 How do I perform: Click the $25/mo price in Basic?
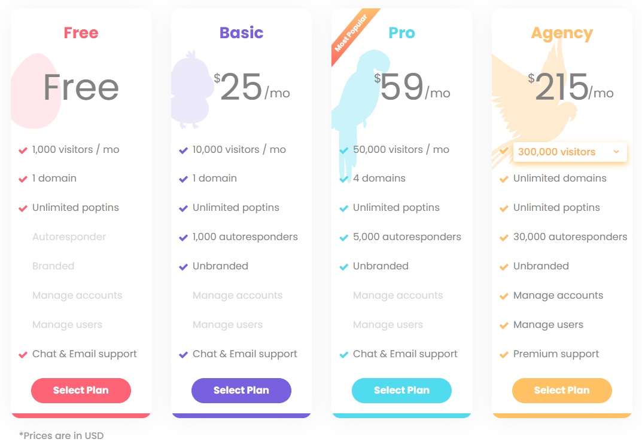tap(251, 88)
